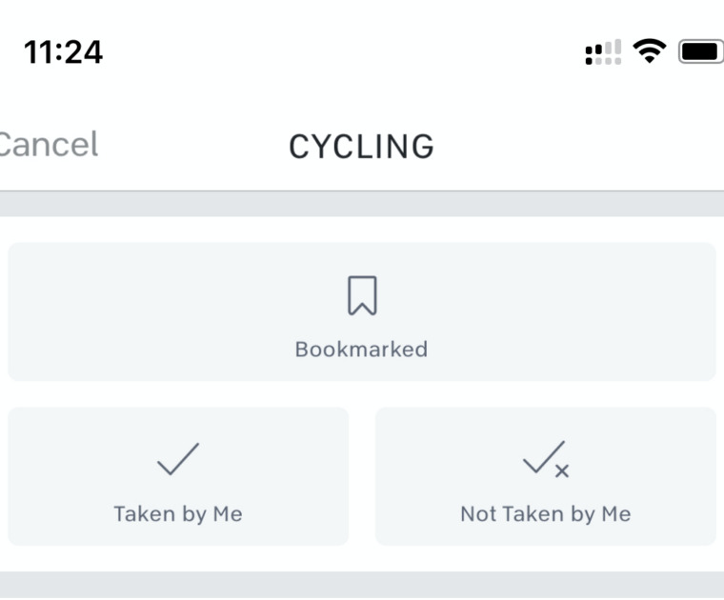
Task: Tap the gray divider below the header
Action: click(362, 204)
